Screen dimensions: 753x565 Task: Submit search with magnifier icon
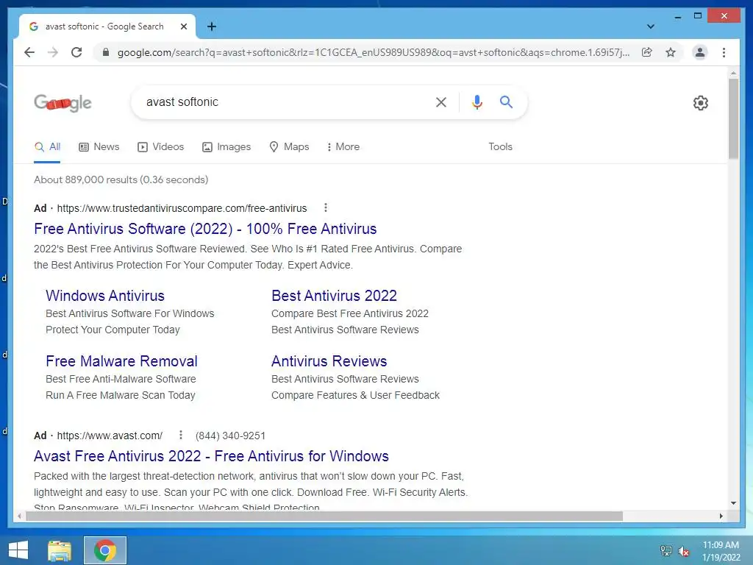[x=506, y=102]
